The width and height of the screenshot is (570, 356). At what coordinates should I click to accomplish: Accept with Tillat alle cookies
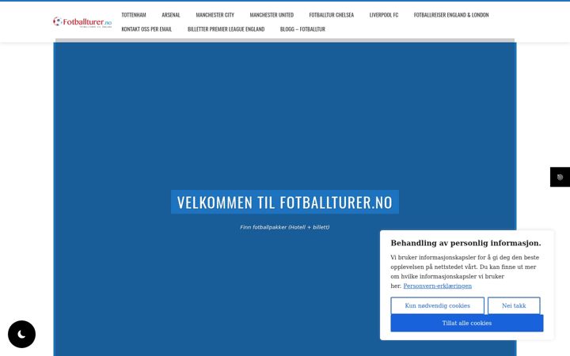467,323
